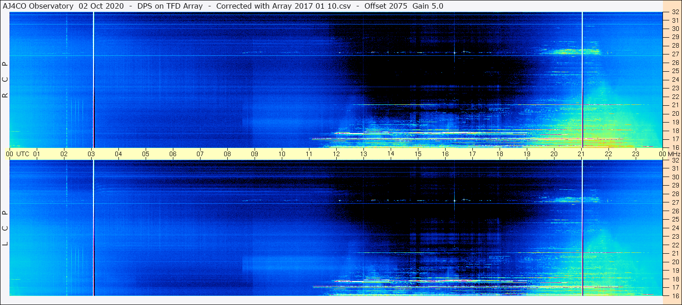Click the '30' MHz label in RCP scale
The height and width of the screenshot is (305, 682).
675,29
